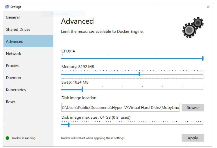Click the Disk image location path field
217x148 pixels.
tap(120, 107)
